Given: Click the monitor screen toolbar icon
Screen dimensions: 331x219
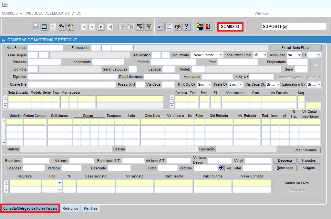Looking at the screenshot, I should 45,26.
